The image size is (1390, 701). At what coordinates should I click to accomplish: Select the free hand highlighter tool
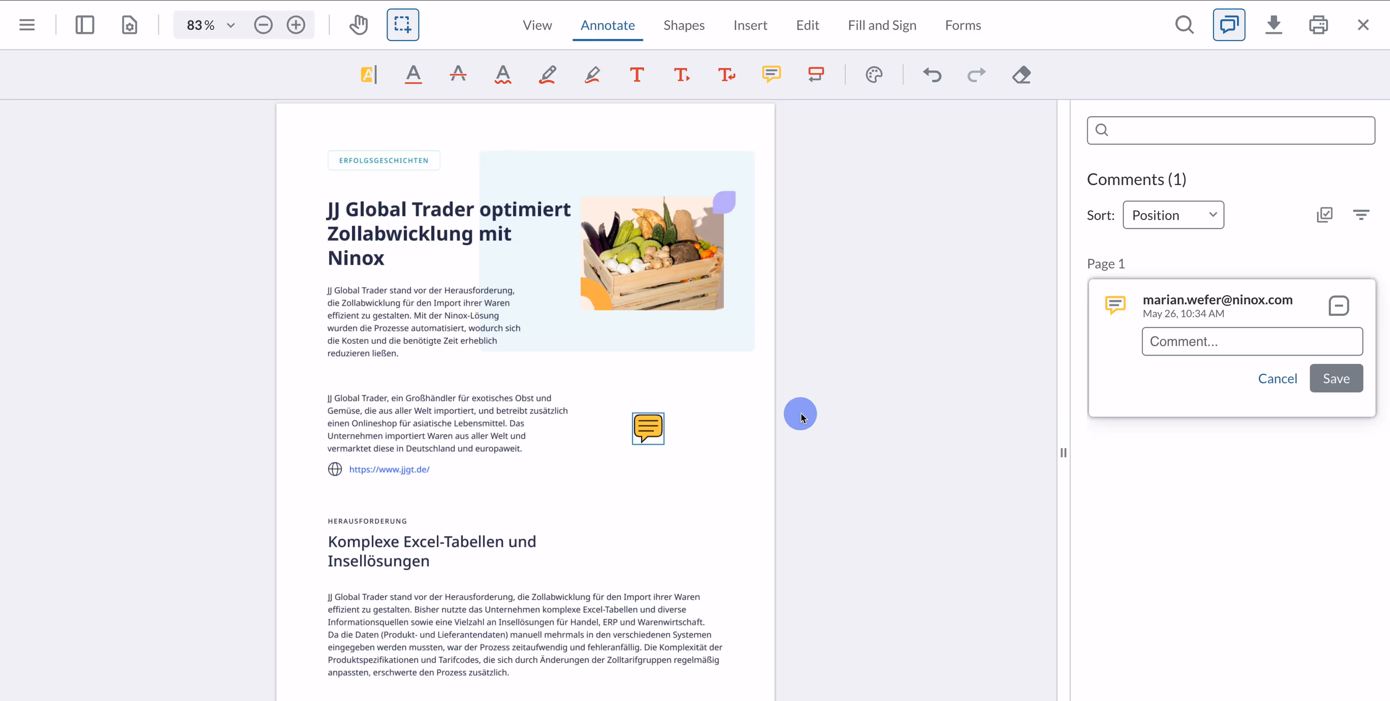pos(592,74)
